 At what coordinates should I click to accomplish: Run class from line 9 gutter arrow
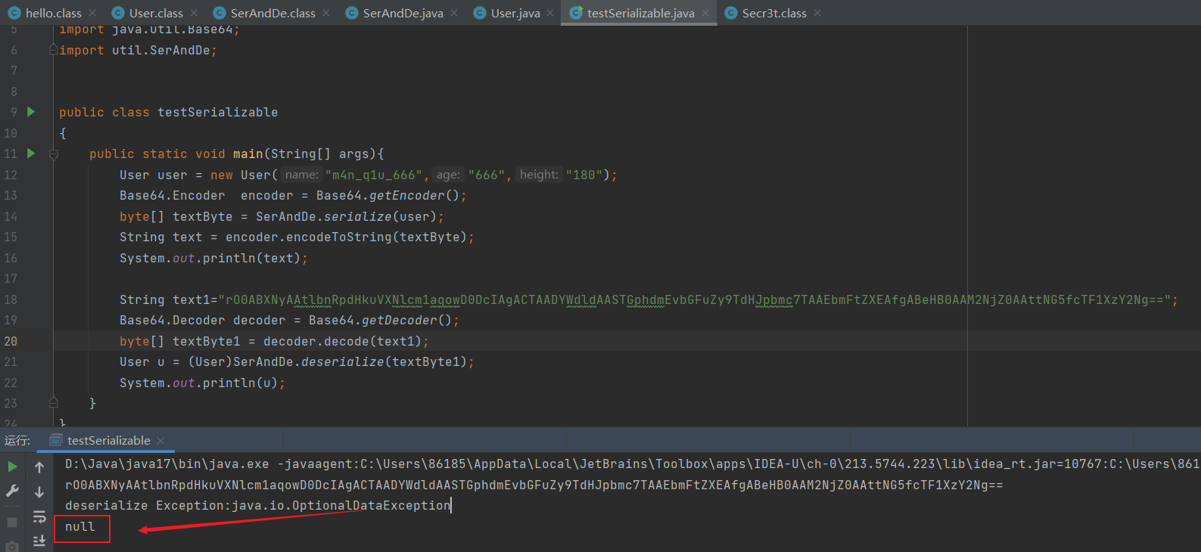(x=31, y=112)
